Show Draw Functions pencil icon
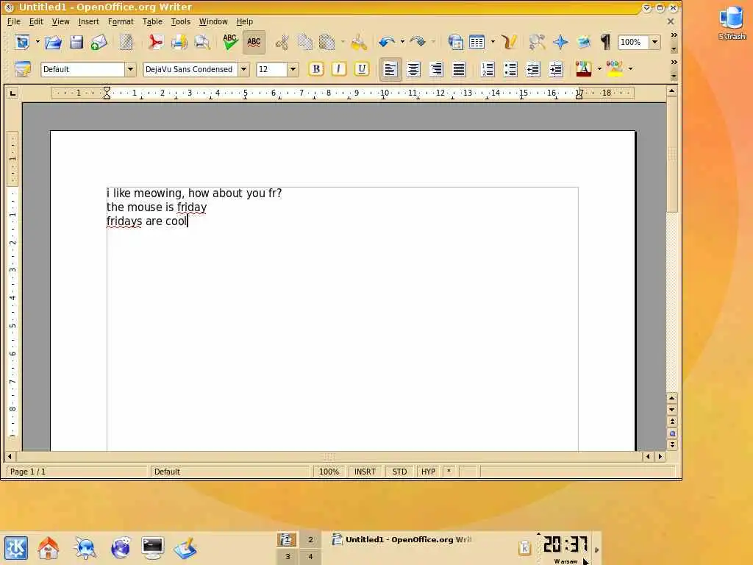Screen dimensions: 753x565 [509, 42]
